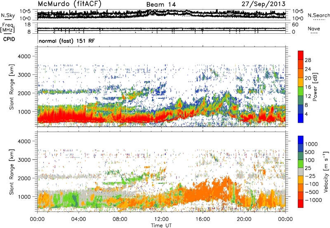This screenshot has height=228, width=330.
Task: Click the 'Time UT' axis label
Action: pyautogui.click(x=161, y=226)
